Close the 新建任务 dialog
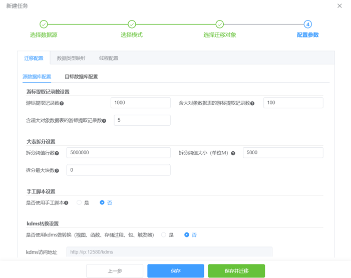Screen dimensions: 351x278 pos(339,6)
